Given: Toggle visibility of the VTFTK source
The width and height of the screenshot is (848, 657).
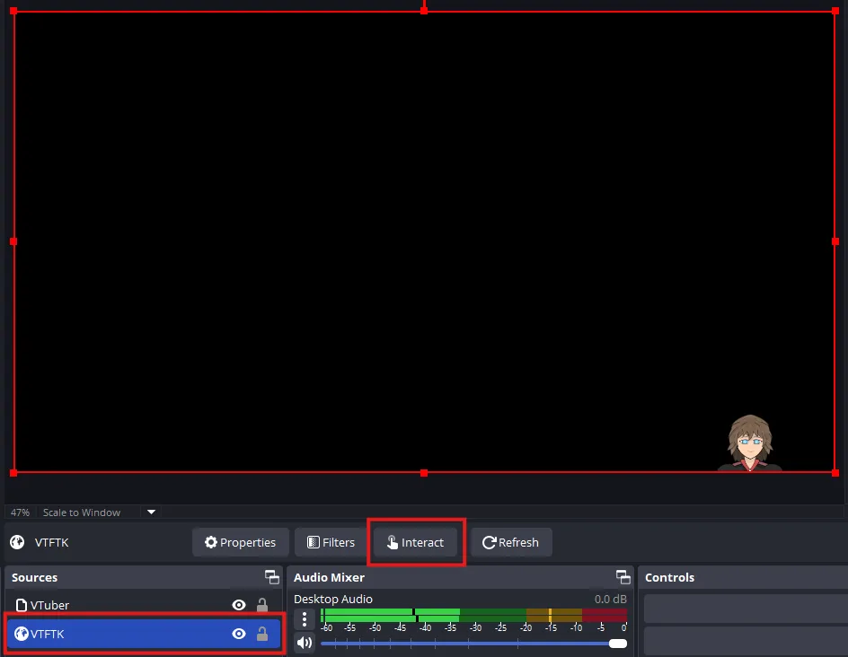Looking at the screenshot, I should click(x=239, y=634).
